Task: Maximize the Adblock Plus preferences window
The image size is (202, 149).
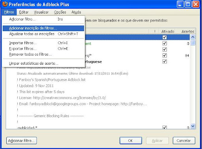Action: [x=188, y=4]
